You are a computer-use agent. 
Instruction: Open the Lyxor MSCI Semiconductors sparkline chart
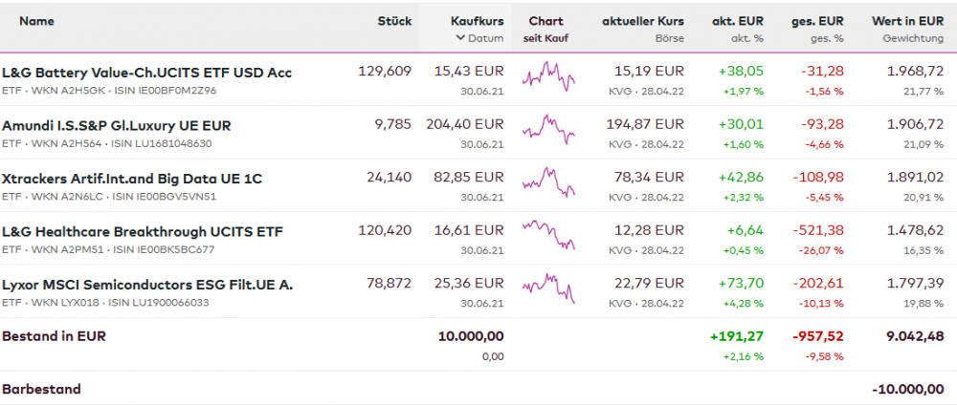click(548, 290)
